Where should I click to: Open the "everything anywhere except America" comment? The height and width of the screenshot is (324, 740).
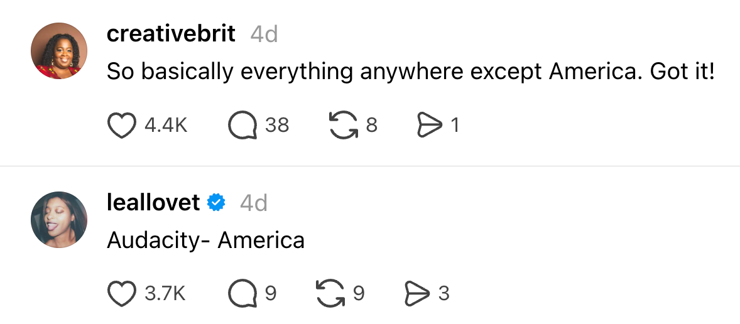[411, 72]
